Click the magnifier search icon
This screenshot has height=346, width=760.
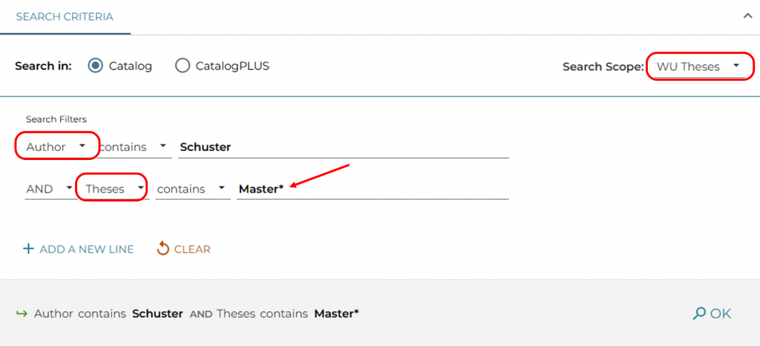click(x=698, y=313)
